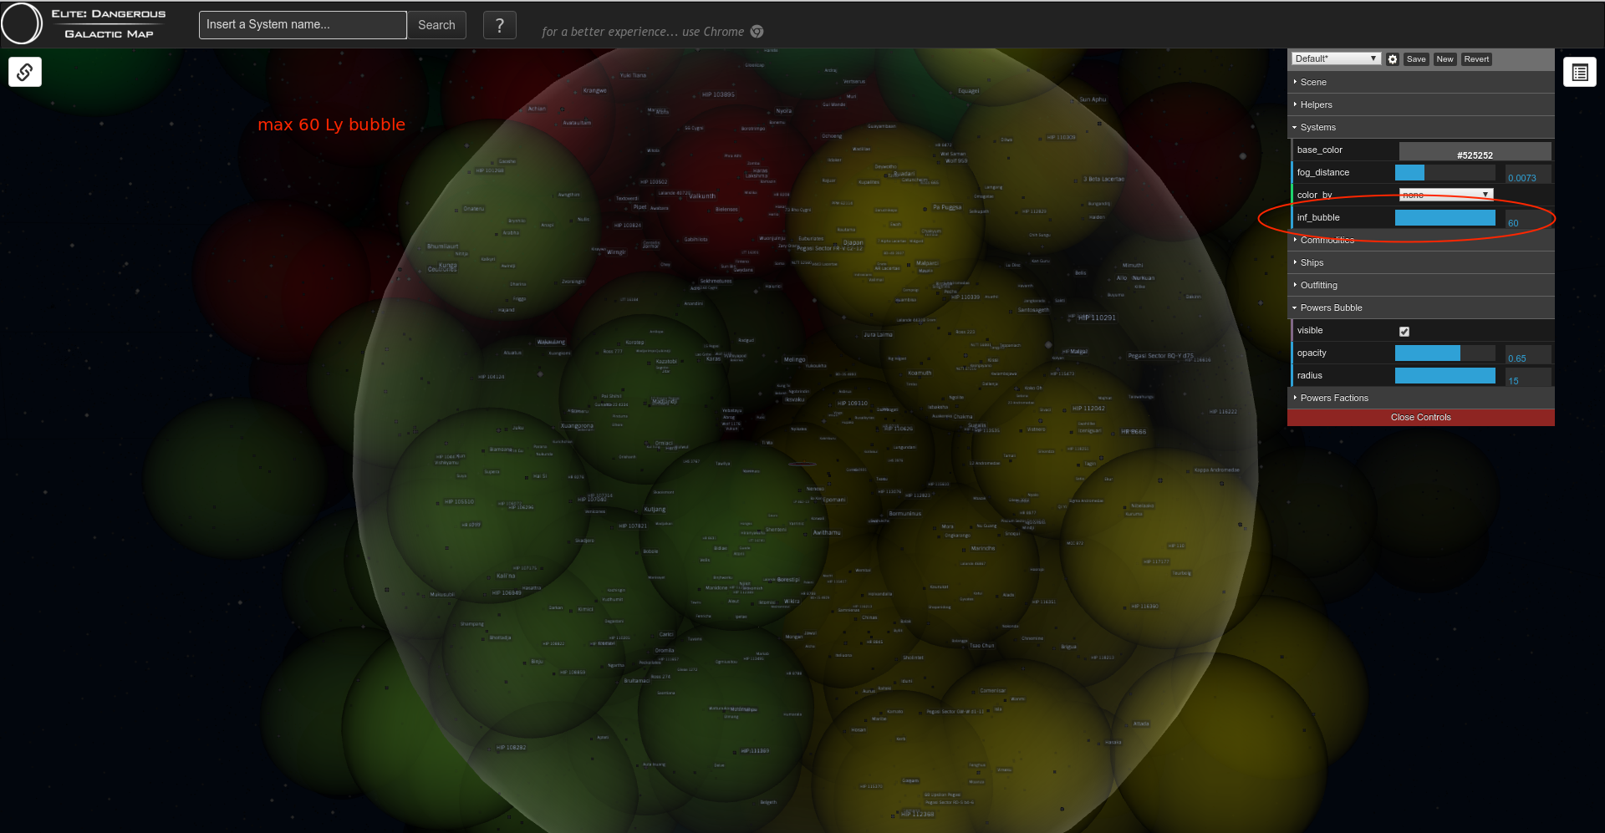
Task: Click the Search button
Action: (436, 25)
